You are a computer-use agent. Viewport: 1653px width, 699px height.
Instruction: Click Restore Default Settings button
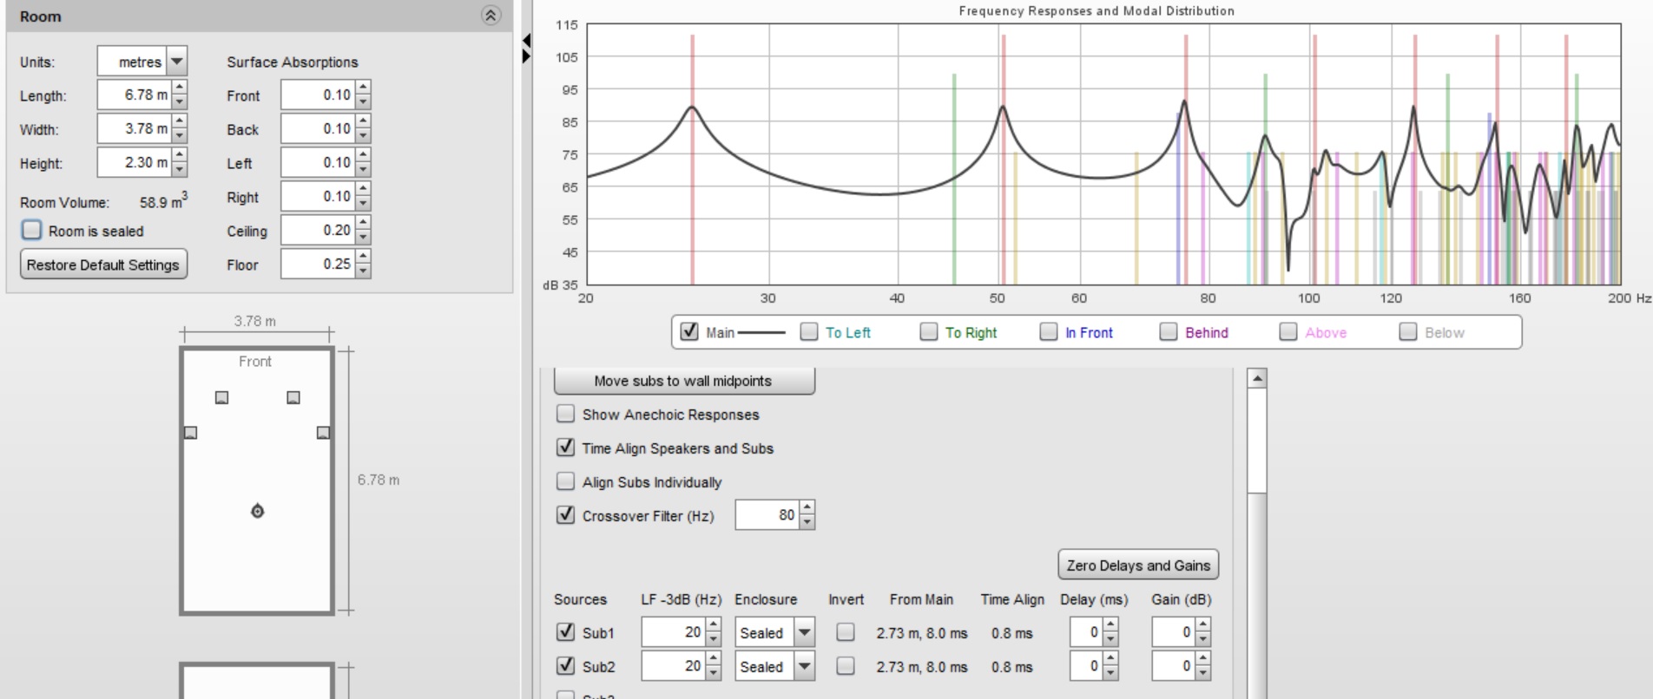[103, 265]
